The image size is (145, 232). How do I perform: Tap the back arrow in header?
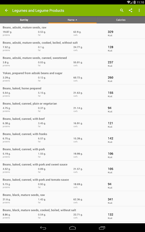pyautogui.click(x=7, y=11)
